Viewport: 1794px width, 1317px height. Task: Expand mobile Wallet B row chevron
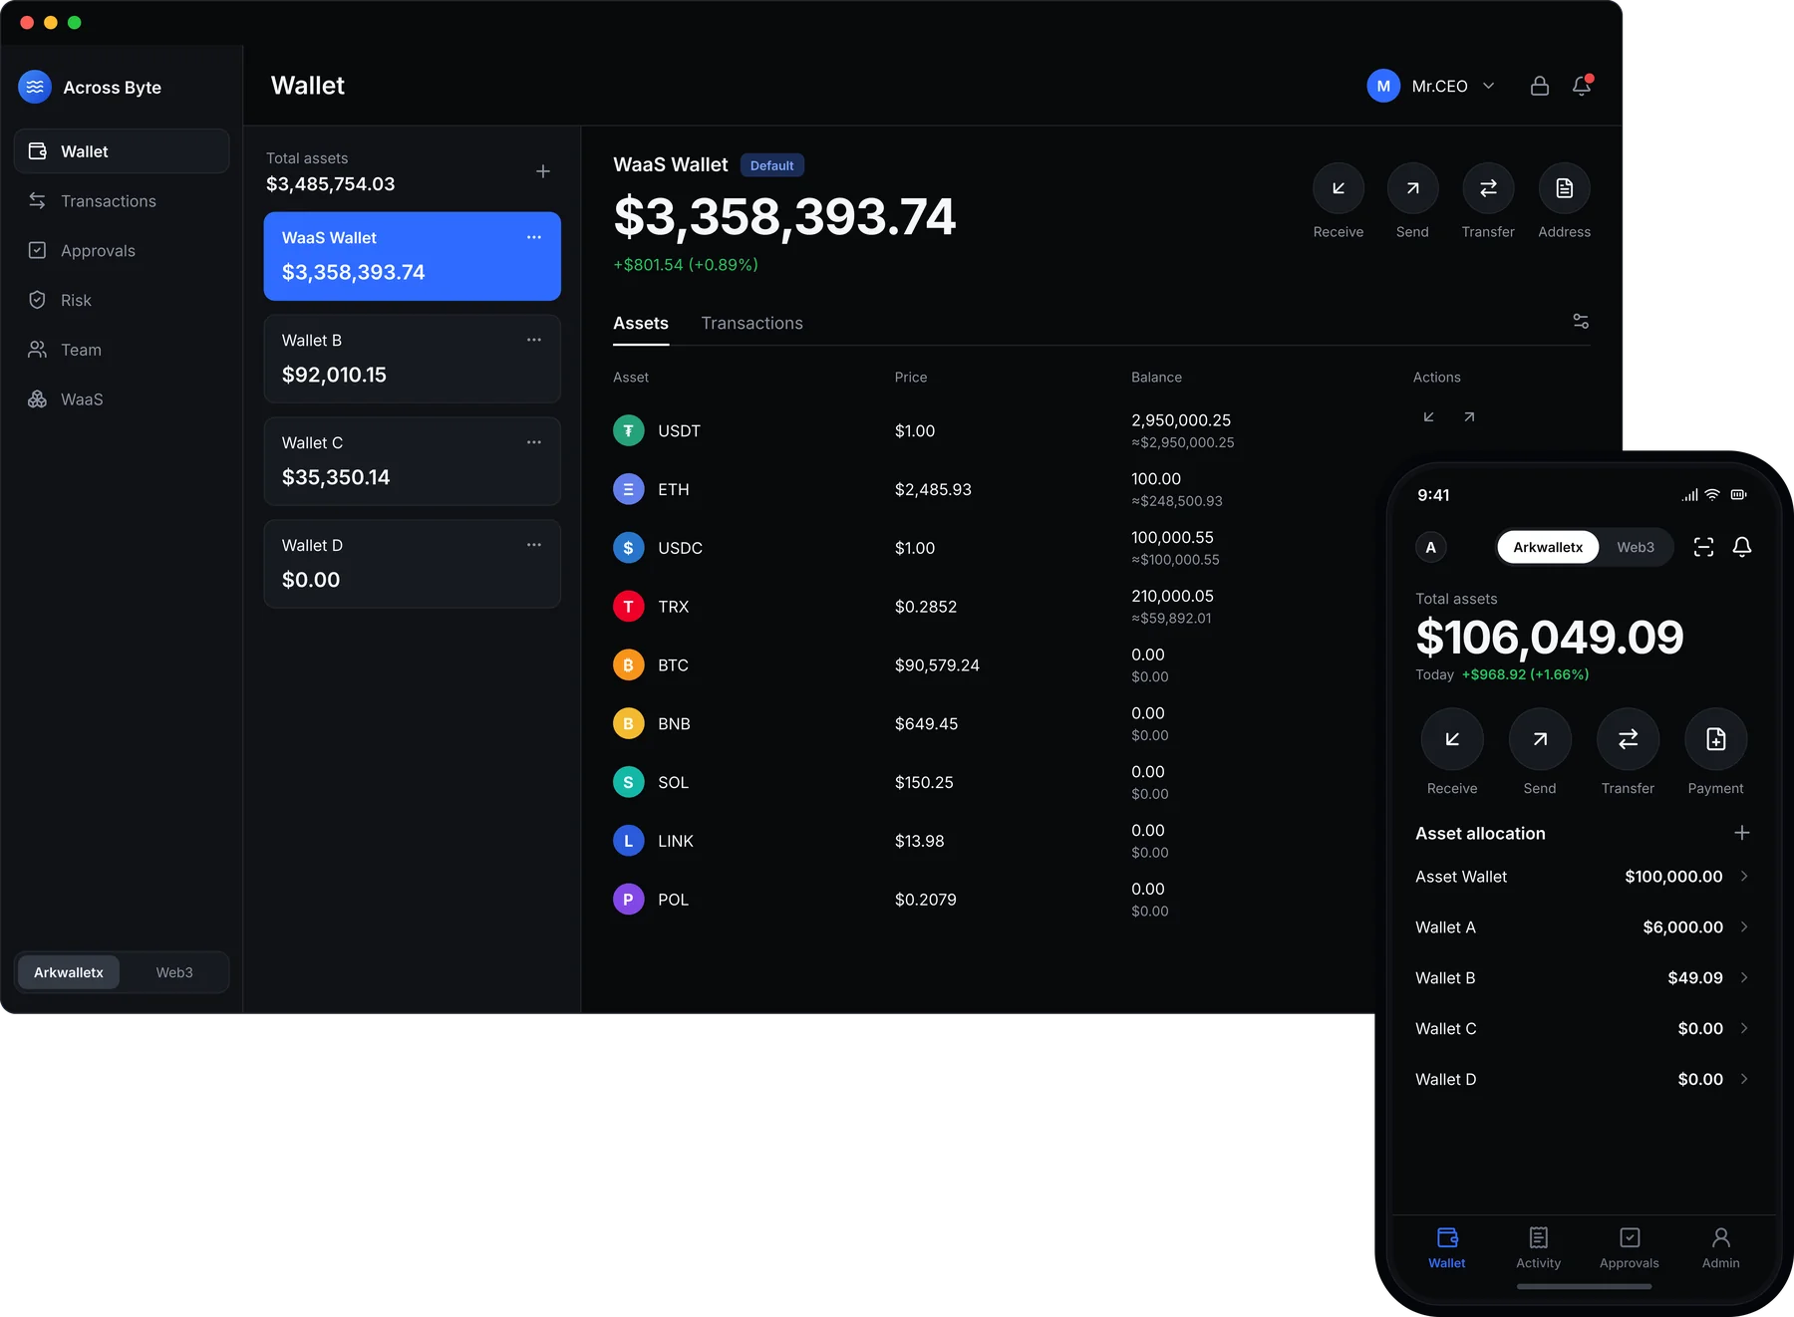[x=1744, y=977]
